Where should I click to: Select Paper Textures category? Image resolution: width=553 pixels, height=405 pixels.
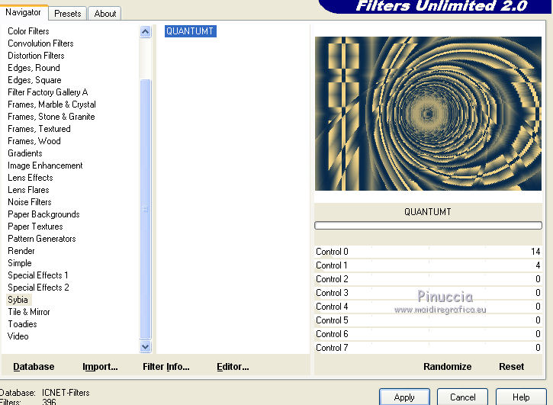coord(35,227)
